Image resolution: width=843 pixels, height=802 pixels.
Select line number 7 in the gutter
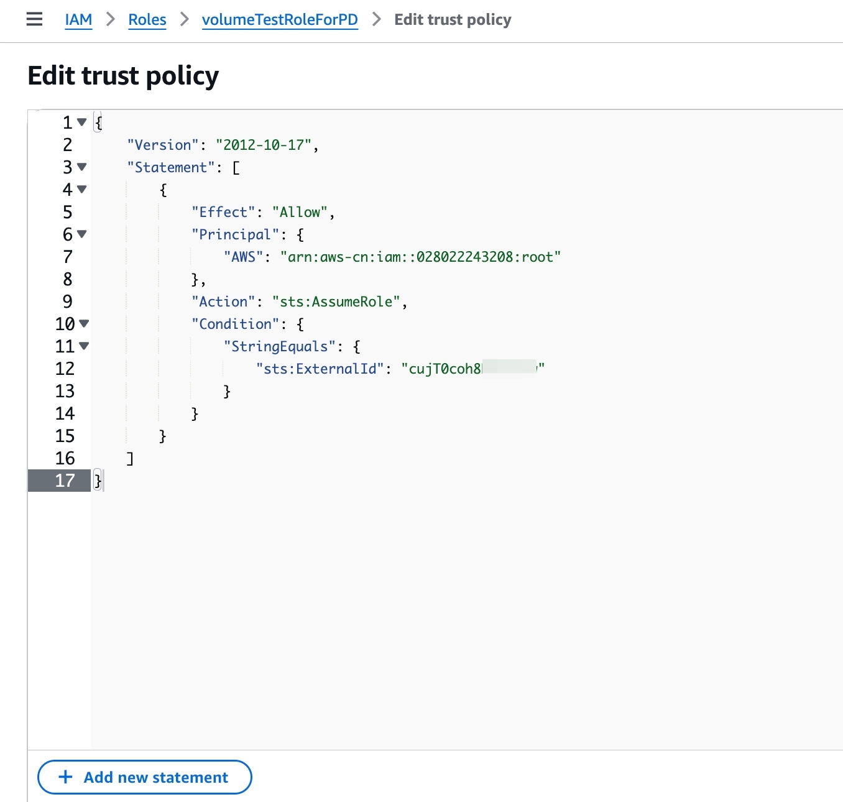(x=67, y=257)
